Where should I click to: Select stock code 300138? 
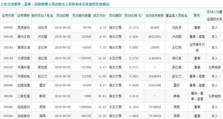pyautogui.click(x=8, y=37)
